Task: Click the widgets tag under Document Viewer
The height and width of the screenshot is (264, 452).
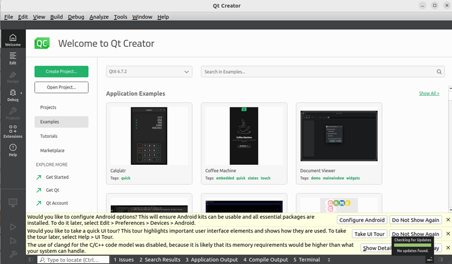Action: (x=353, y=178)
